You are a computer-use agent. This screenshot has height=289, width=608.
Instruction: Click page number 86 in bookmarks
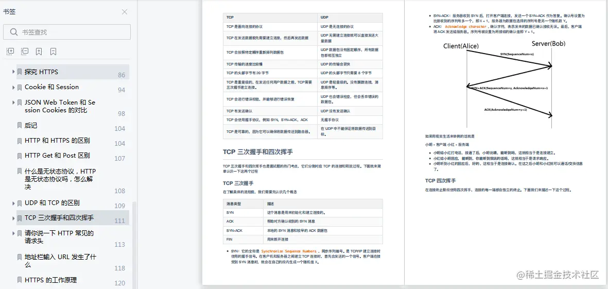(x=121, y=75)
